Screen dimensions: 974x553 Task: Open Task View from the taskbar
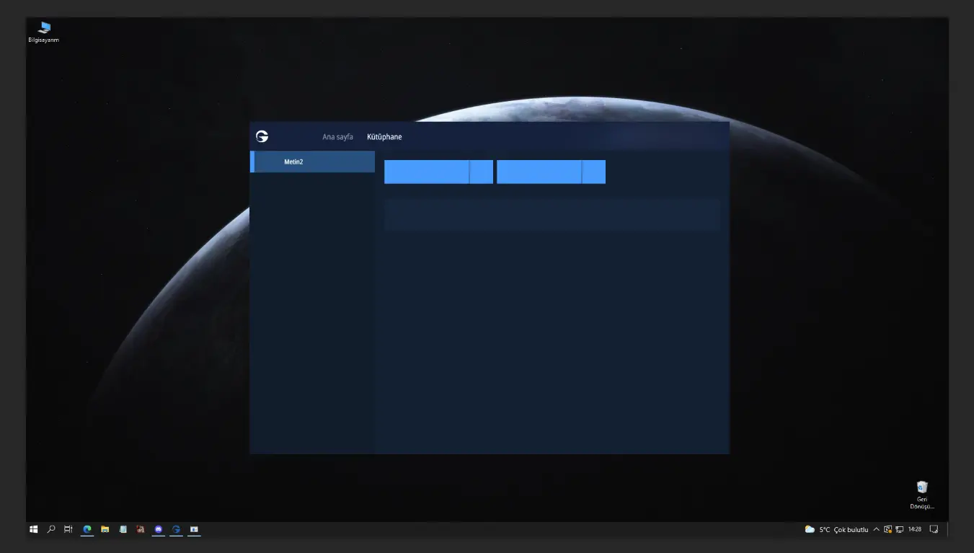tap(68, 529)
